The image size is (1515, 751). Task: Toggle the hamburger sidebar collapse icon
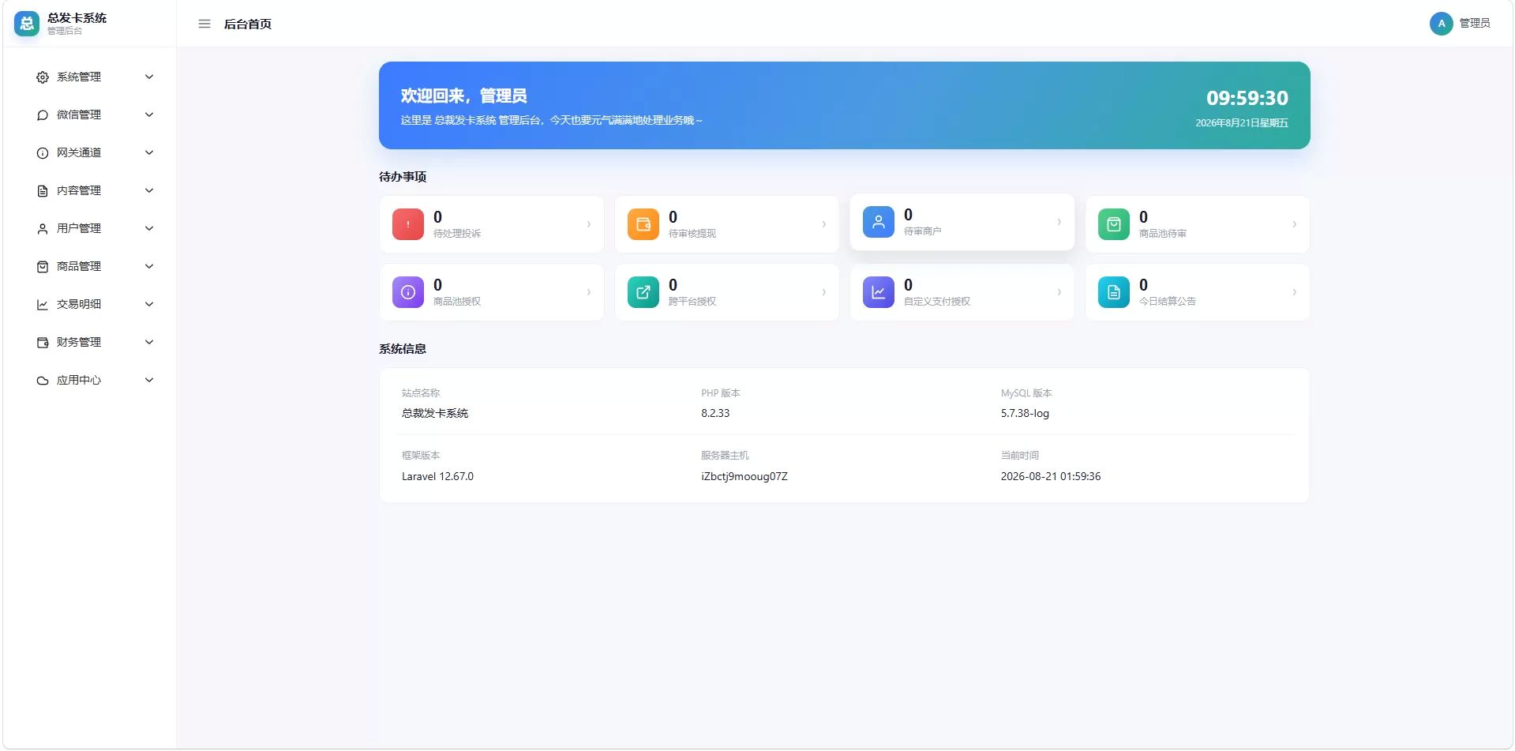click(x=204, y=24)
